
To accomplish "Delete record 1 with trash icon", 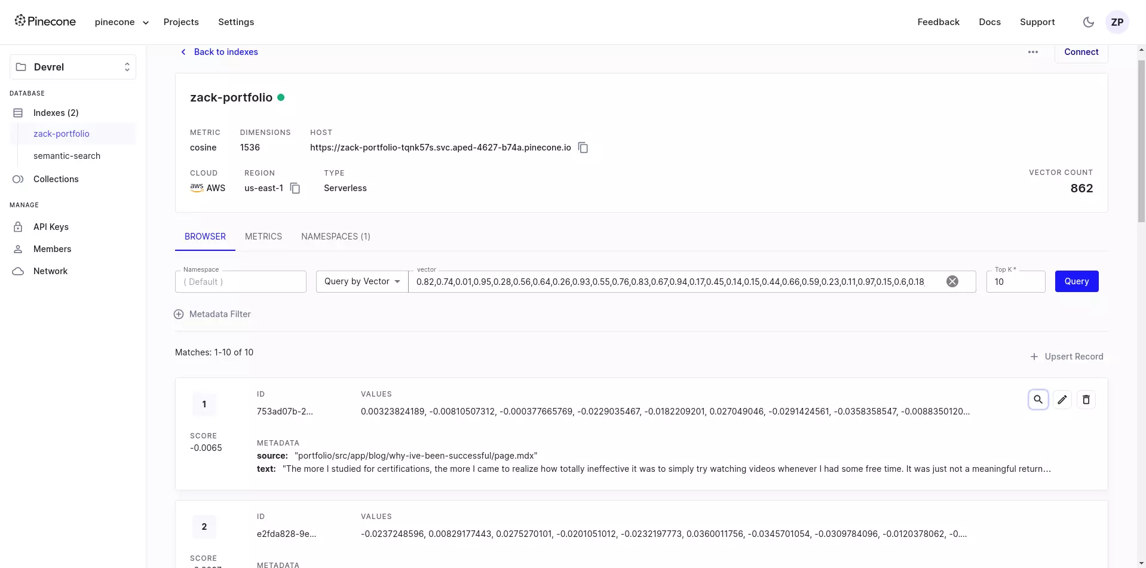I will [1086, 400].
